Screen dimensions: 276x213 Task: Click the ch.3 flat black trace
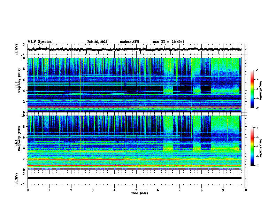(x=134, y=178)
